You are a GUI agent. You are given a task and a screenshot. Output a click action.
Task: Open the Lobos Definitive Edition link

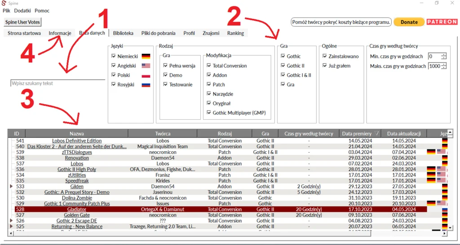pos(77,140)
